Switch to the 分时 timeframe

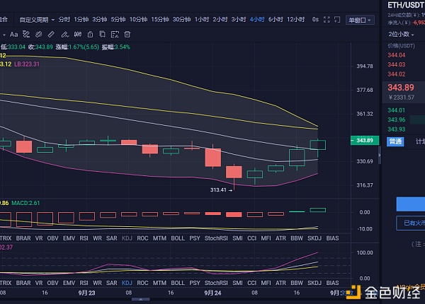[64, 20]
